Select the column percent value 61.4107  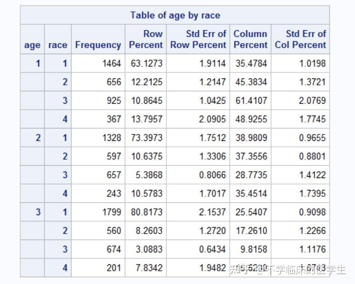(x=251, y=100)
